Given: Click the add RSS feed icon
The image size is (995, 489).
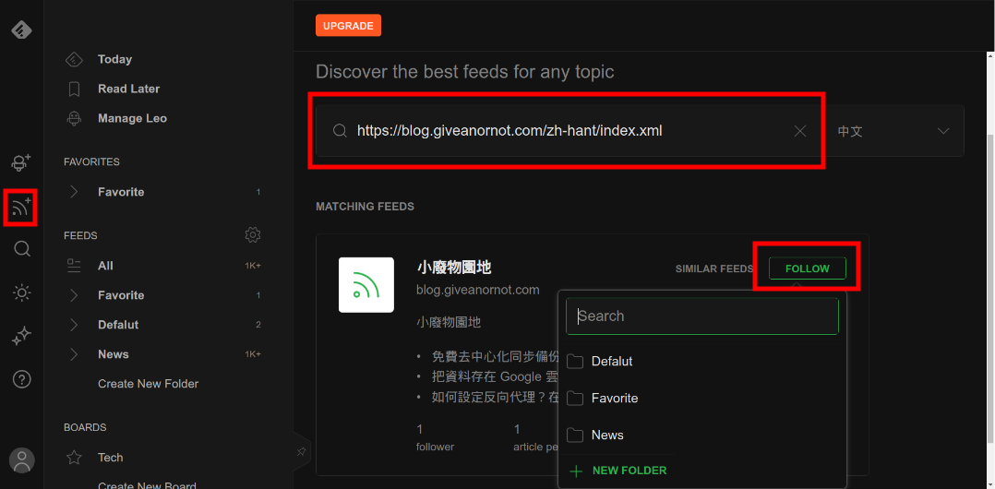Looking at the screenshot, I should pos(21,207).
